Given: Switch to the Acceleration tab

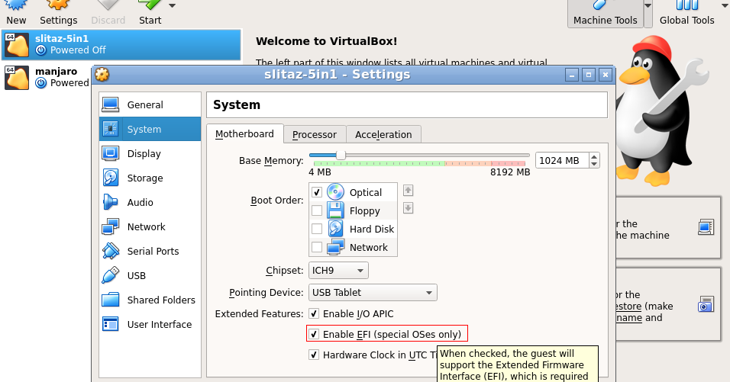Looking at the screenshot, I should pyautogui.click(x=383, y=134).
